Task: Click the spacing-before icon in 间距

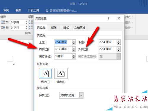Action: 31,22
